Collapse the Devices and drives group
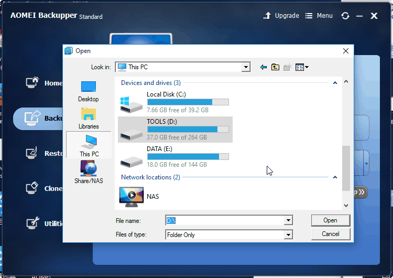 (335, 83)
